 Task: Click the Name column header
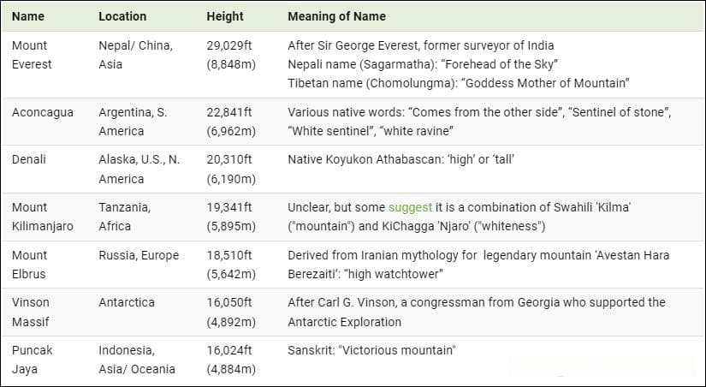[28, 16]
